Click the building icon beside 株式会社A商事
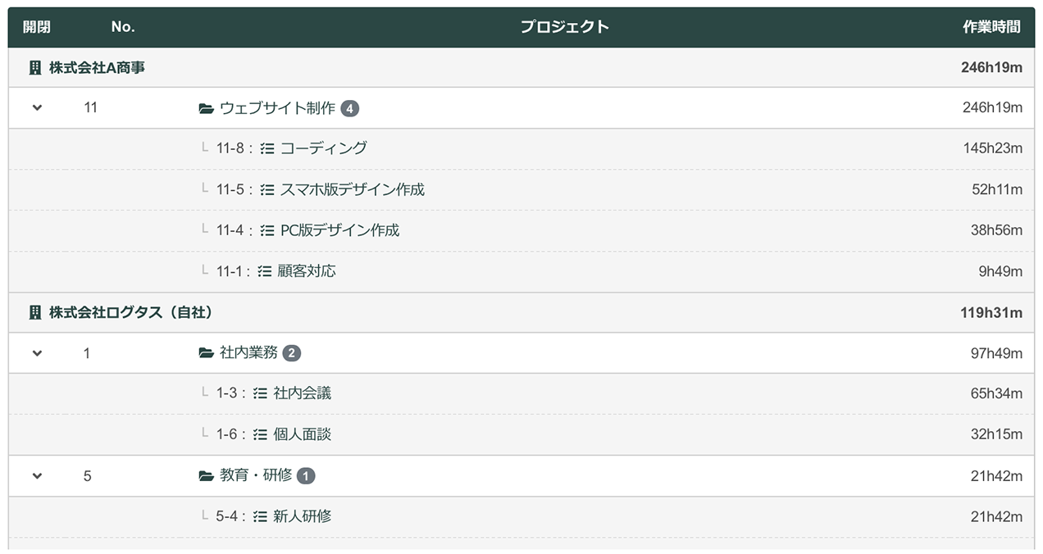Screen dimensions: 1043x554 pos(34,68)
